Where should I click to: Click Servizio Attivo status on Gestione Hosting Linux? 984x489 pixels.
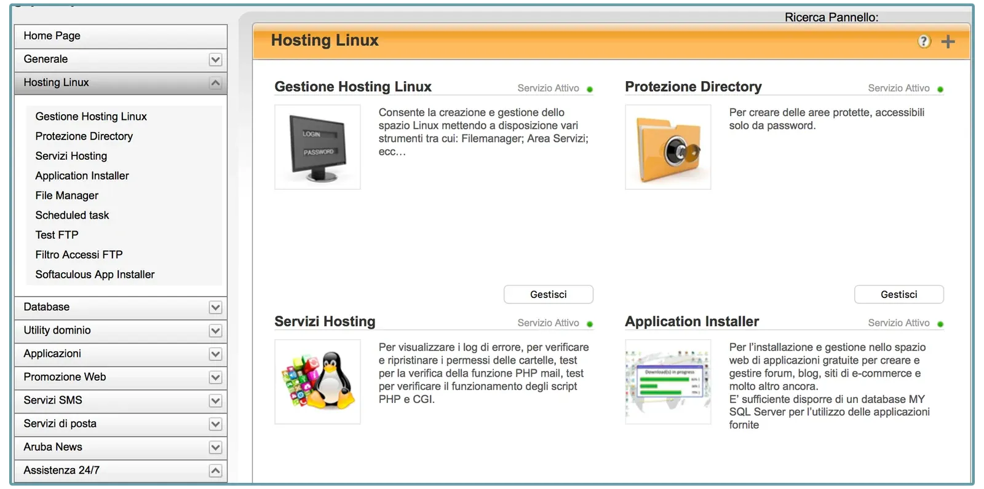pyautogui.click(x=555, y=88)
